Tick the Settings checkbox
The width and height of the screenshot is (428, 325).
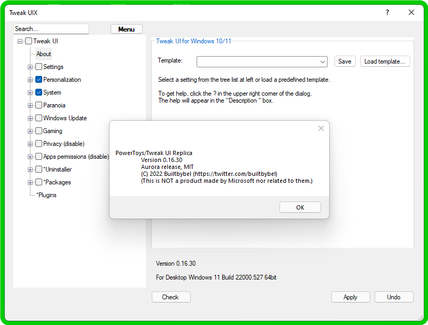[39, 67]
